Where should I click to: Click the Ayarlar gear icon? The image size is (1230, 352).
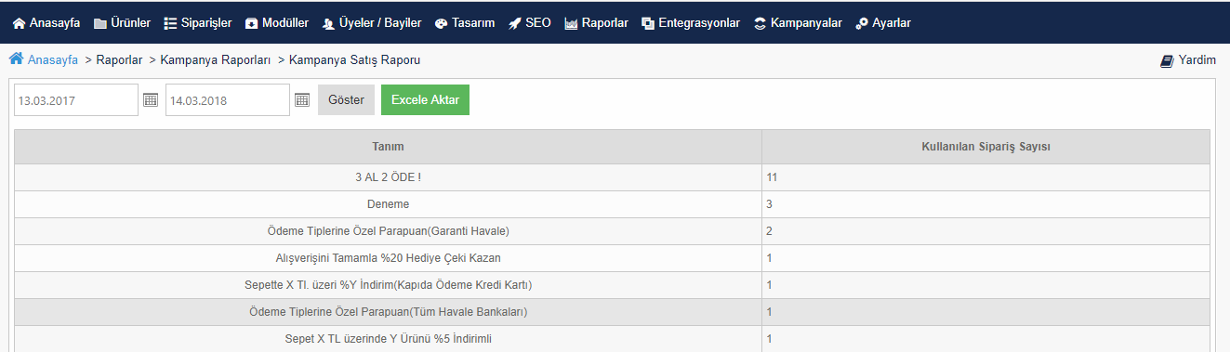pyautogui.click(x=862, y=23)
